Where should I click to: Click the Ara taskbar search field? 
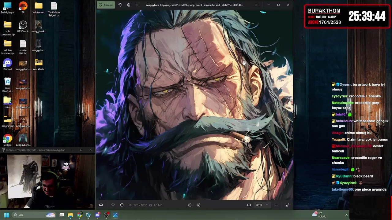34,215
